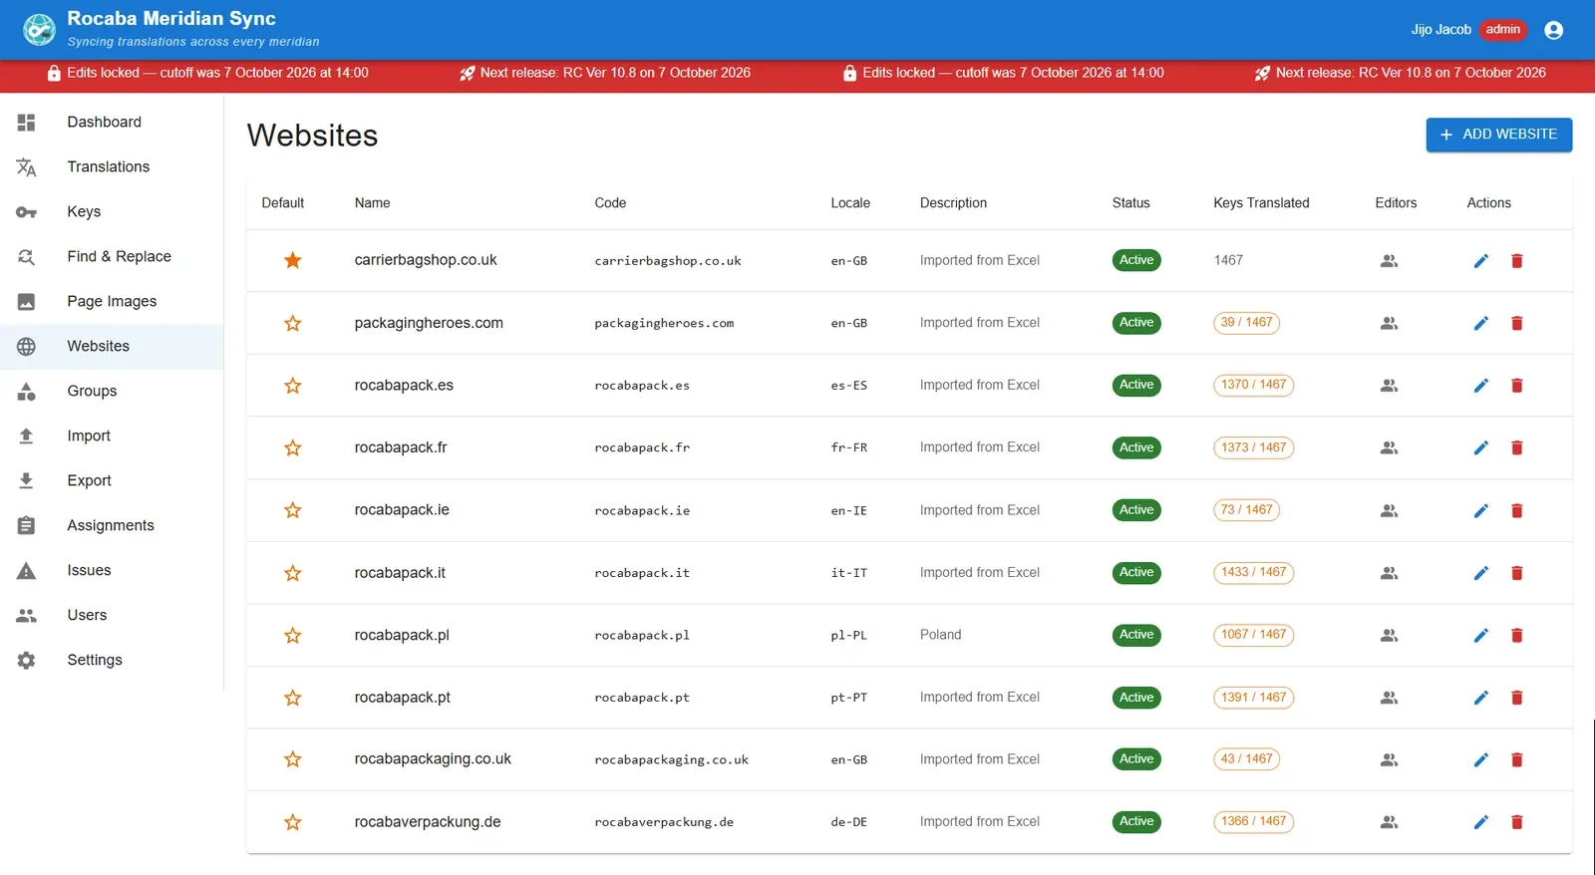Set rocabapack.pt as default website
Viewport: 1595px width, 875px height.
[292, 698]
